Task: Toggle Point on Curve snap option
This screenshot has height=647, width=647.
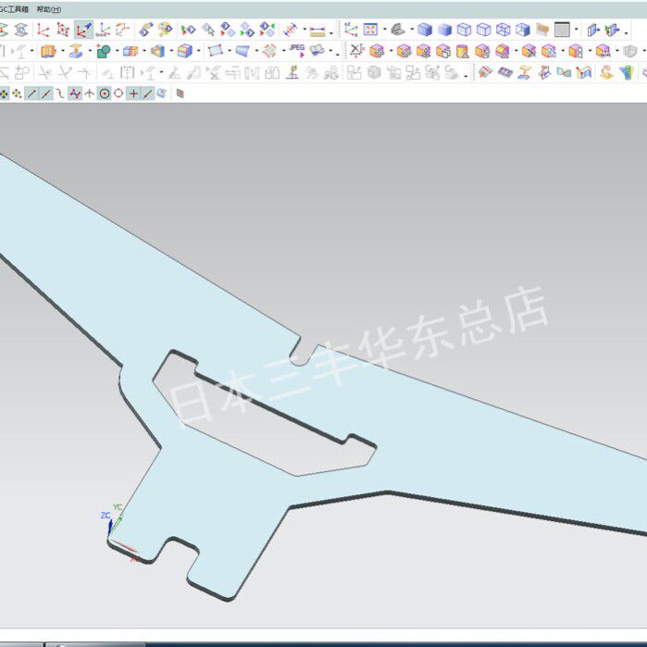Action: tap(147, 93)
